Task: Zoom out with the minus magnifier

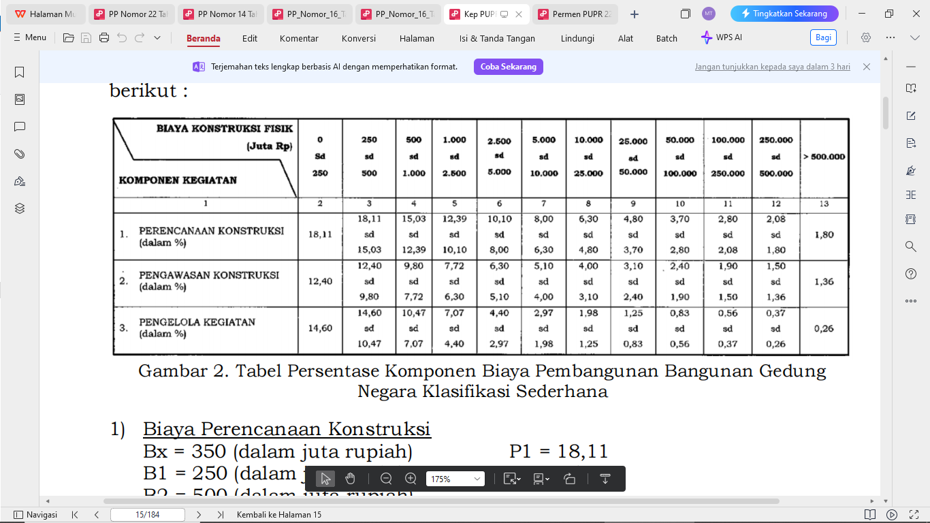Action: point(386,479)
